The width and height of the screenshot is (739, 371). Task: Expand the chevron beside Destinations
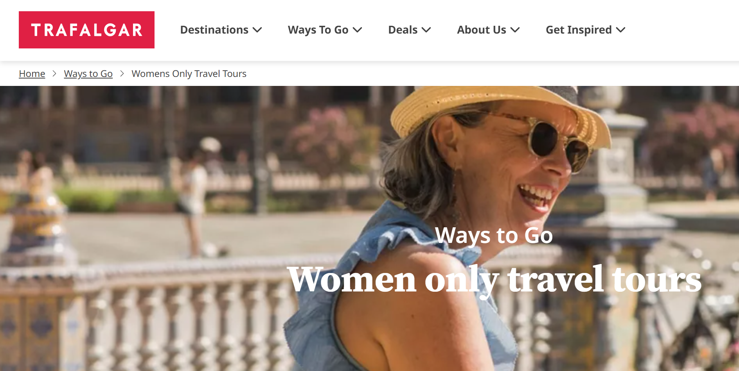point(257,30)
